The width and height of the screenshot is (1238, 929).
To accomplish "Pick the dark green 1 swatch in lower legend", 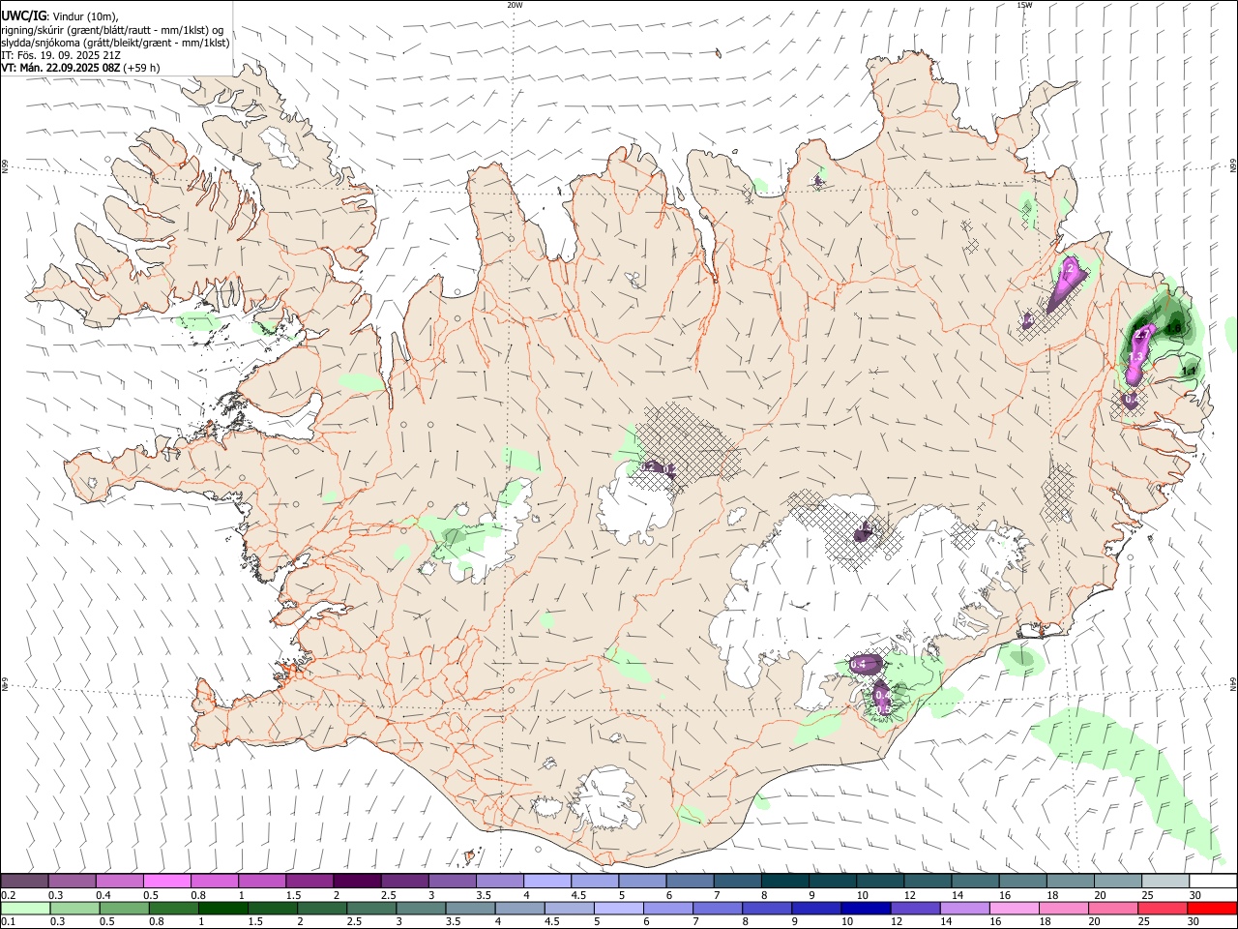I will 222,908.
